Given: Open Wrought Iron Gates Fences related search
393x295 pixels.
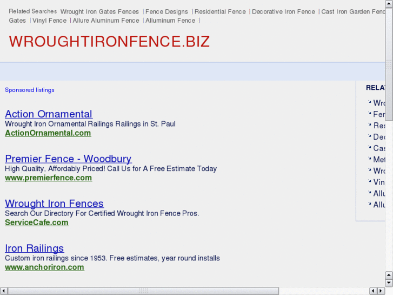Looking at the screenshot, I should pyautogui.click(x=99, y=12).
